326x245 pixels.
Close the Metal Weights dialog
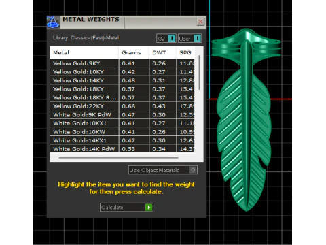click(200, 22)
